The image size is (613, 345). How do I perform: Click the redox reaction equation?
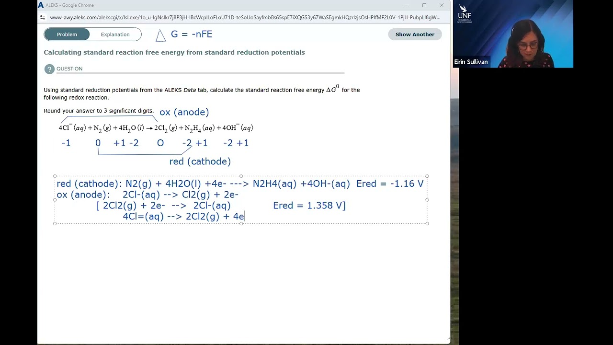tap(156, 128)
